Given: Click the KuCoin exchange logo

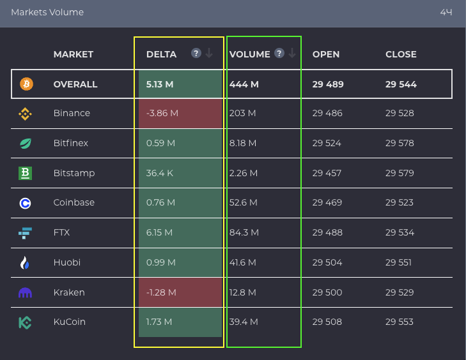Looking at the screenshot, I should tap(26, 322).
